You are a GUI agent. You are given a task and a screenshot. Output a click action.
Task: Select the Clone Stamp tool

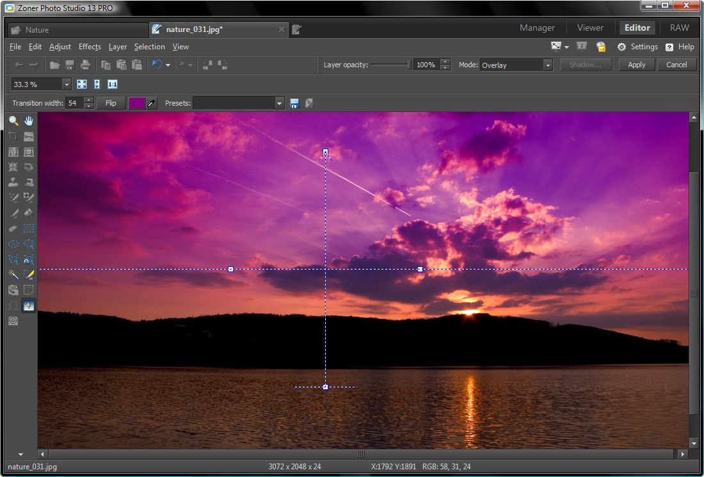point(13,182)
